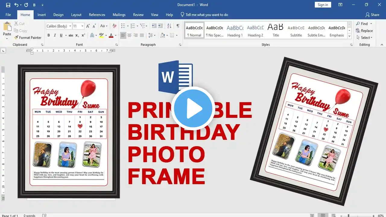Screen dimensions: 386x217
Task: Toggle strikethrough formatting
Action: pos(71,36)
